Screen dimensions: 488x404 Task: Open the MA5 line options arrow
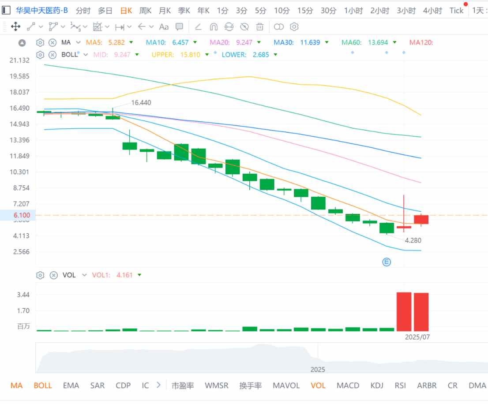131,42
